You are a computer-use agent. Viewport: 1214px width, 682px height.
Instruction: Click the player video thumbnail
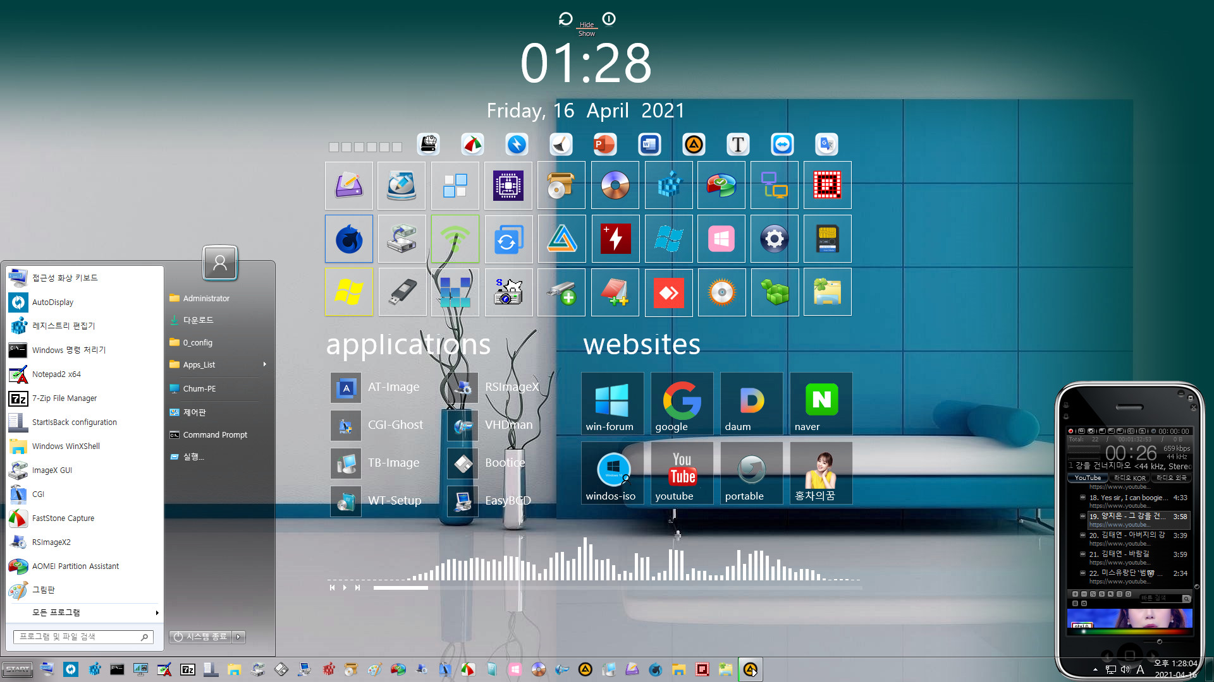pyautogui.click(x=1129, y=618)
